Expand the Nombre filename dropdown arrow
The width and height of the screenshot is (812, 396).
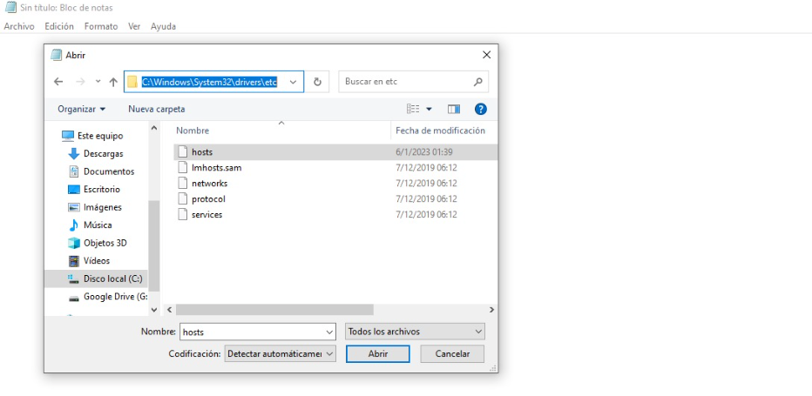pos(329,332)
